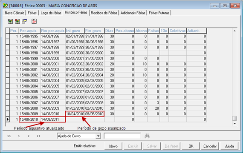243x153 pixels.
Task: Click the empty search input field
Action: (x=122, y=136)
